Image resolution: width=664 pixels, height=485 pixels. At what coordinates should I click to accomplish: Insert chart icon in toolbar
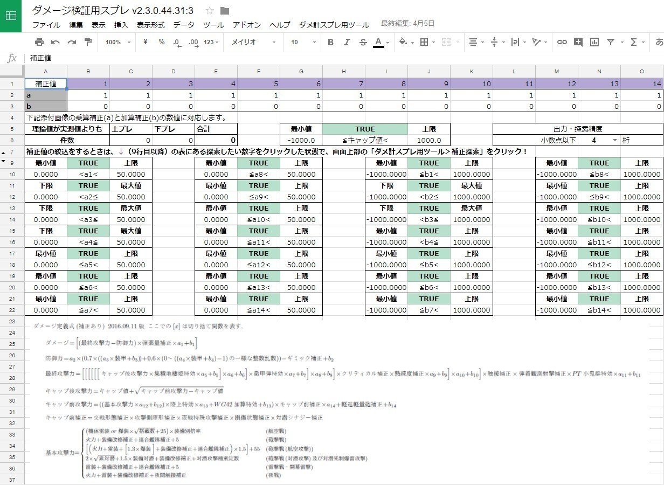594,42
